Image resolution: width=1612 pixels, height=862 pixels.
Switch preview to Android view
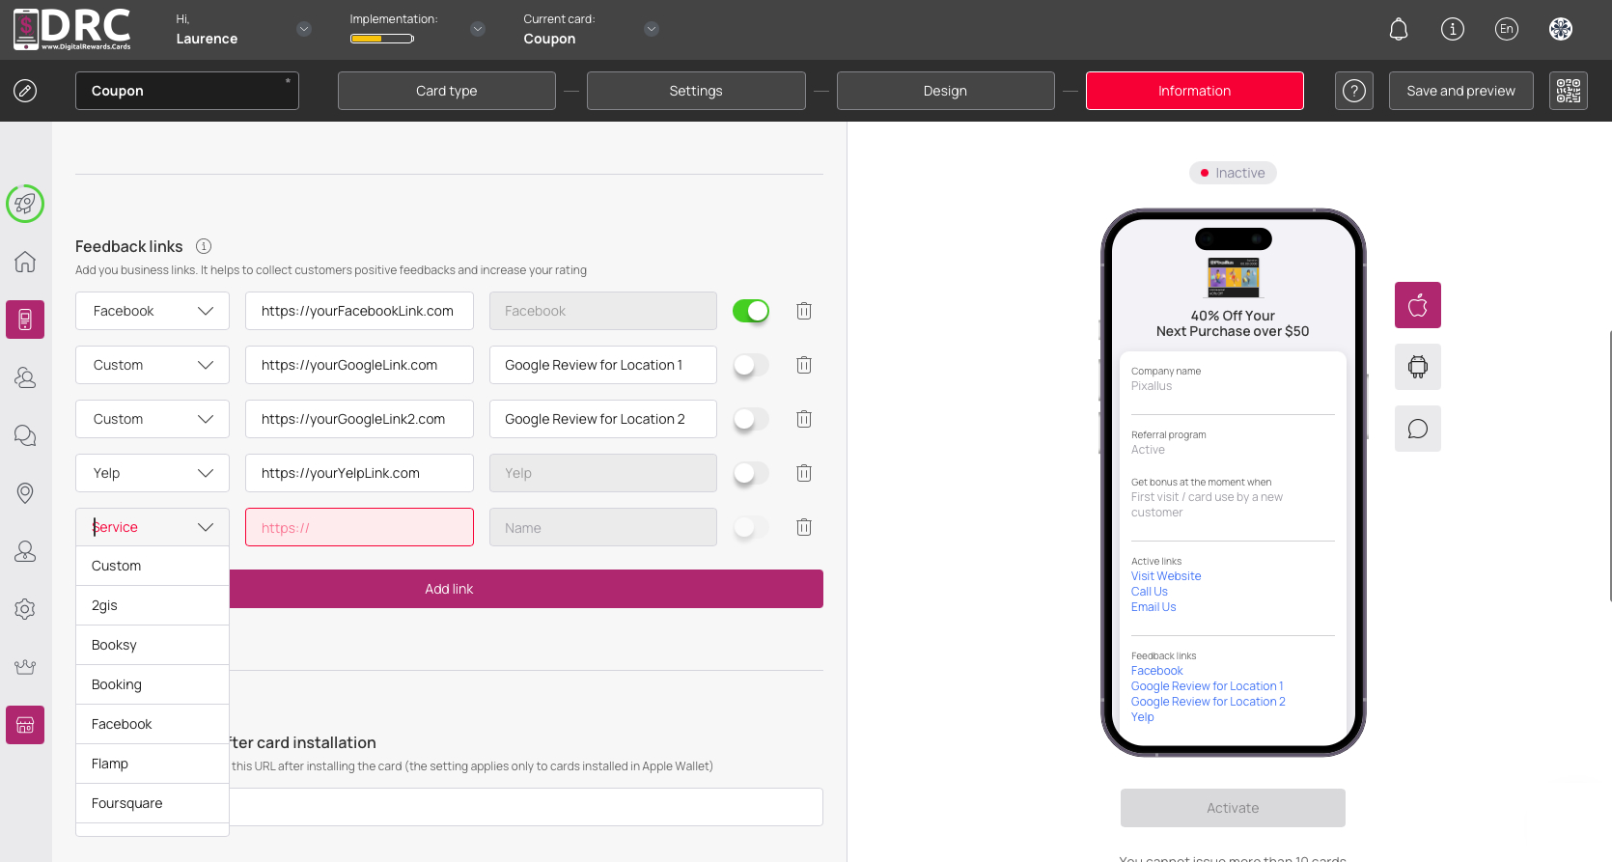tap(1418, 367)
